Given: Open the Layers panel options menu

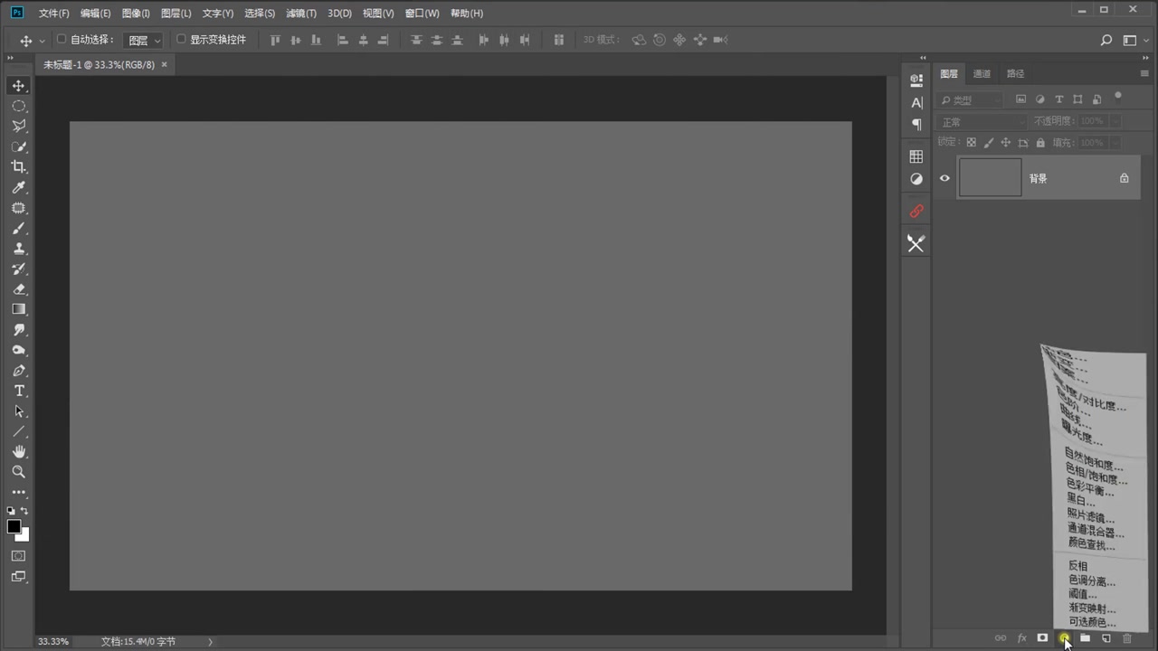Looking at the screenshot, I should 1144,73.
